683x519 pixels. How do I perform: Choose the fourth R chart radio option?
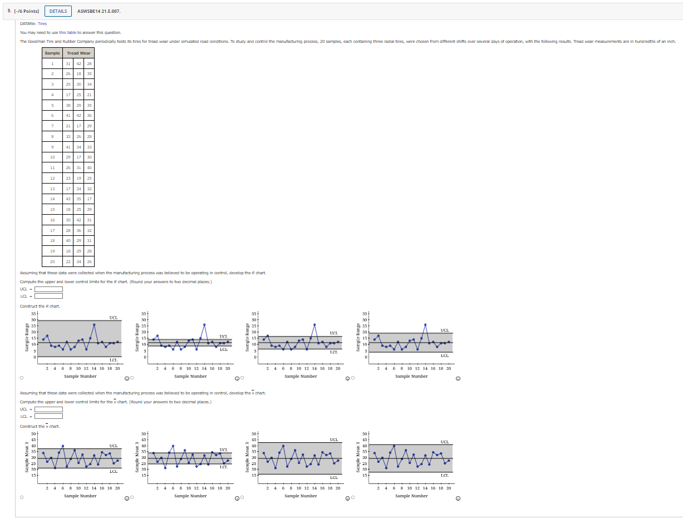[x=352, y=379]
